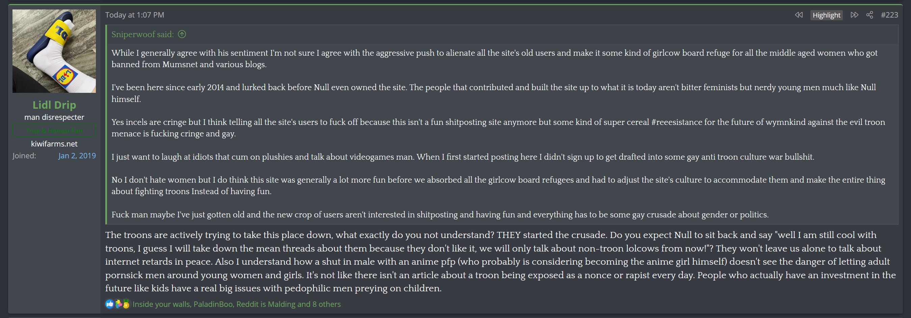Viewport: 911px width, 318px height.
Task: Open 'PaladinBoo' user link
Action: [213, 304]
